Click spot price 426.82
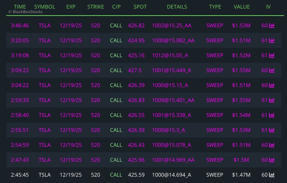Viewport: 287px width, 183px height. [x=136, y=26]
